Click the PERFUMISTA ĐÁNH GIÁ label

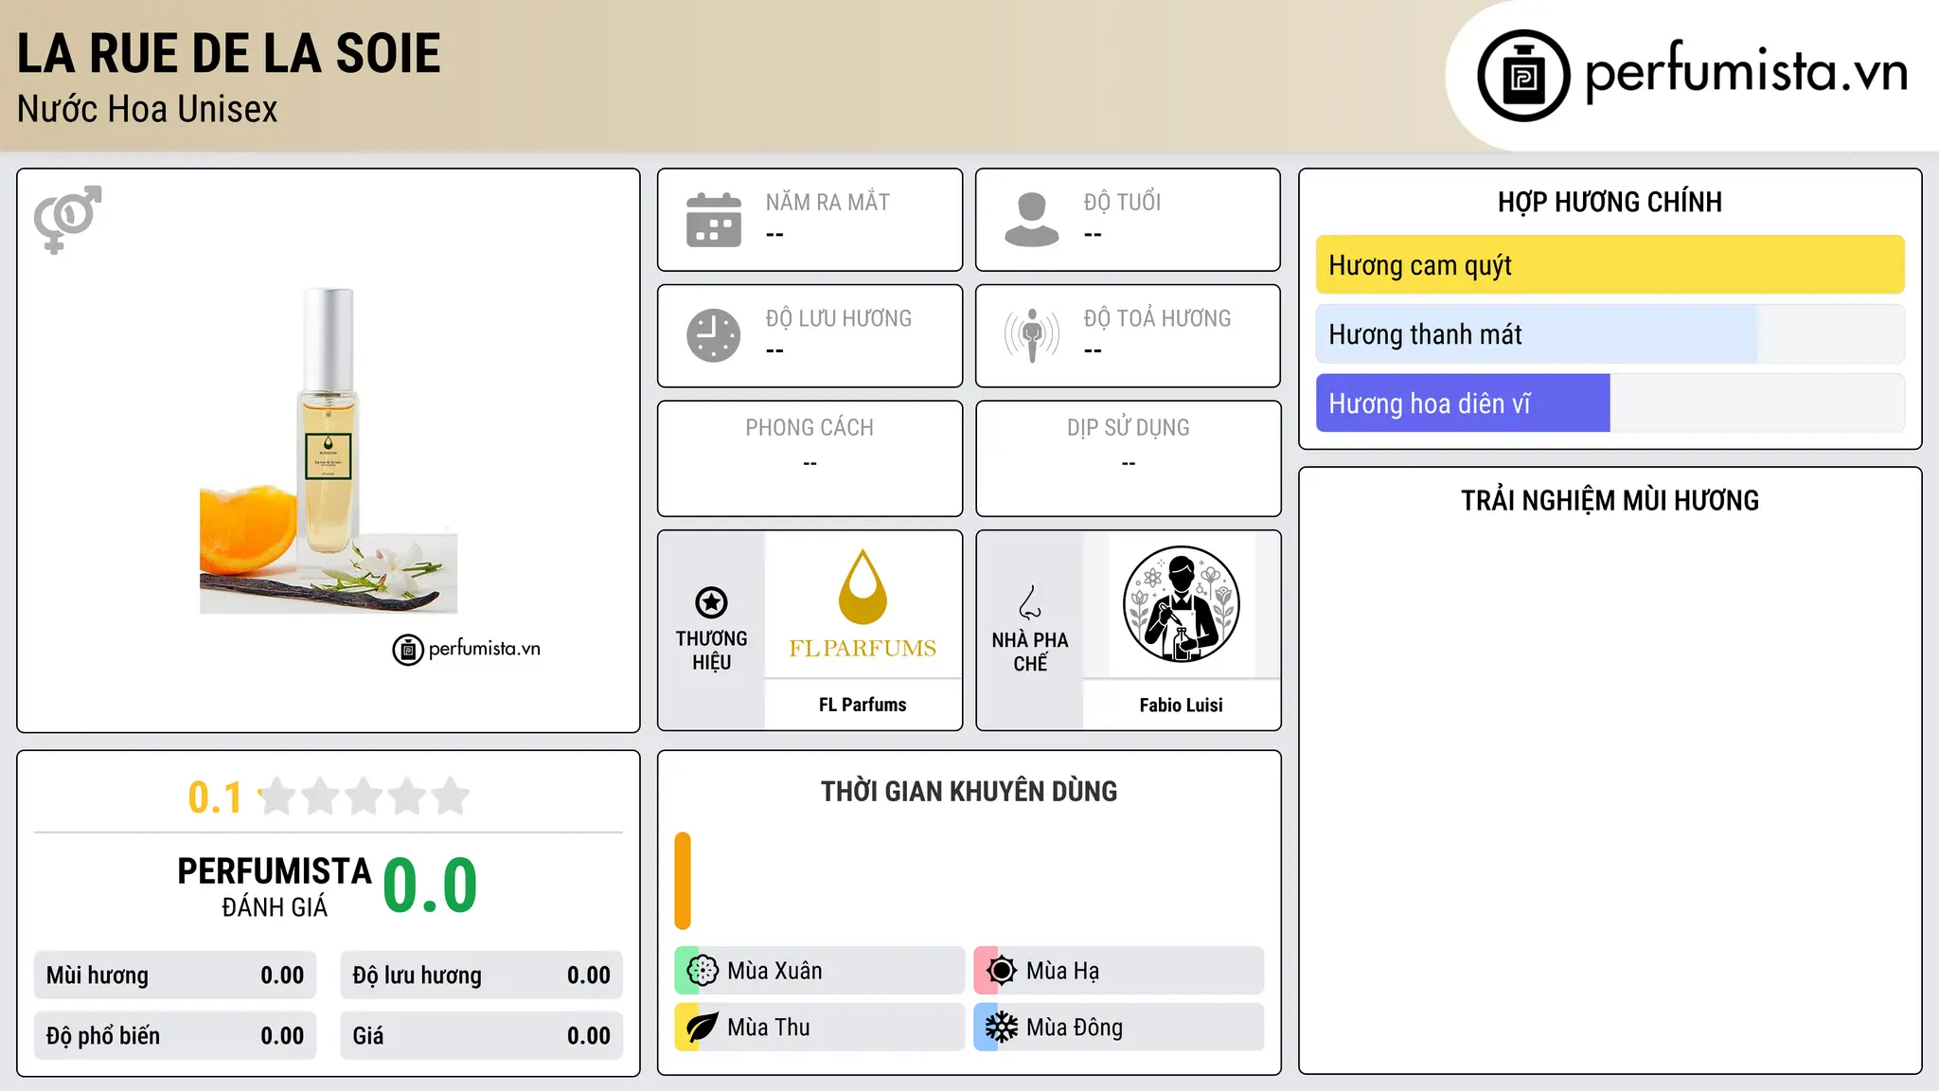click(275, 886)
